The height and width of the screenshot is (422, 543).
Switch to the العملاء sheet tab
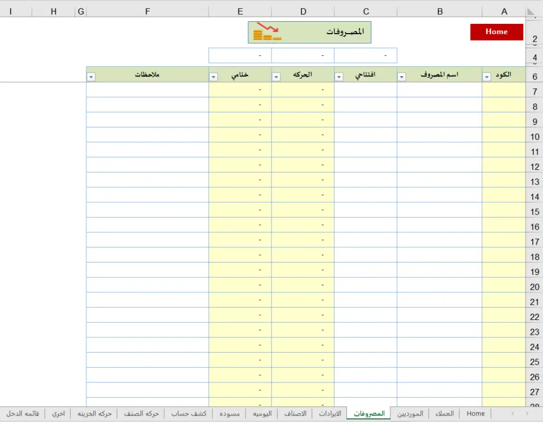coord(444,413)
